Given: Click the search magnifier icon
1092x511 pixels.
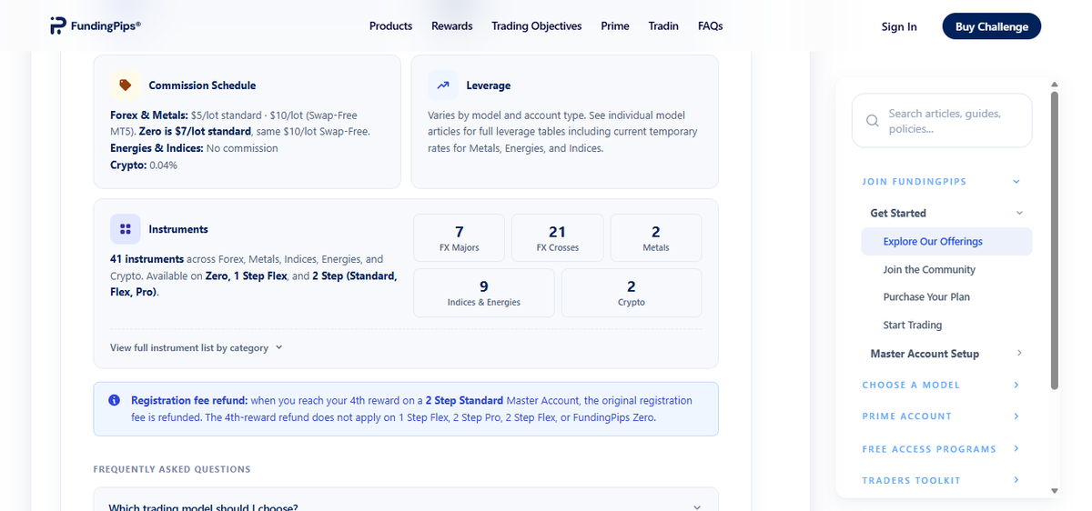Looking at the screenshot, I should pyautogui.click(x=873, y=120).
